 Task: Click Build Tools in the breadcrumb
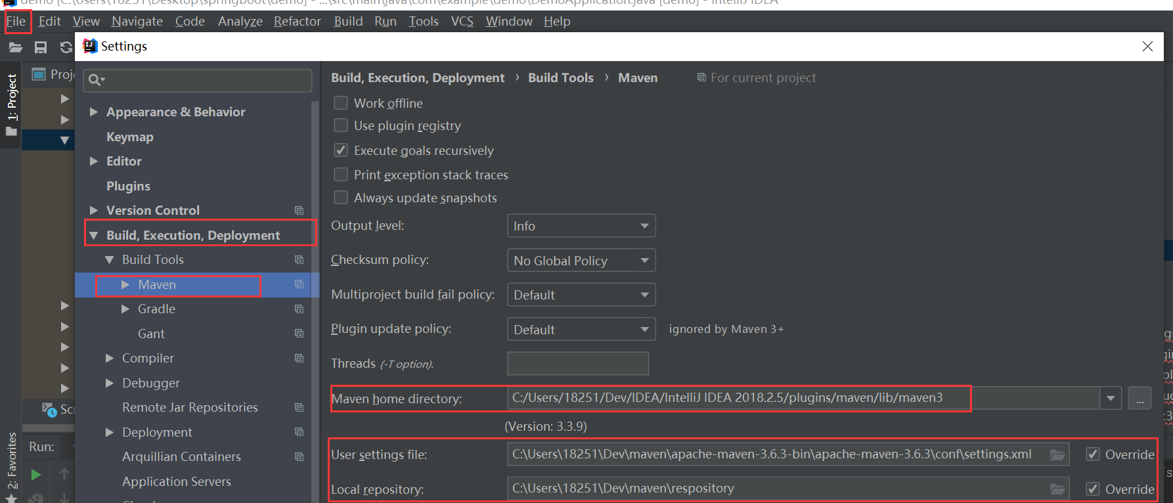561,77
